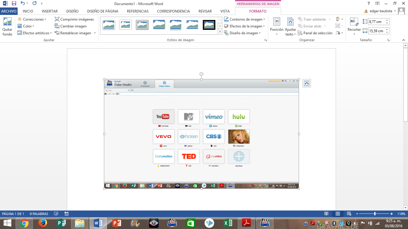Switch to the INICIO tab

(28, 11)
